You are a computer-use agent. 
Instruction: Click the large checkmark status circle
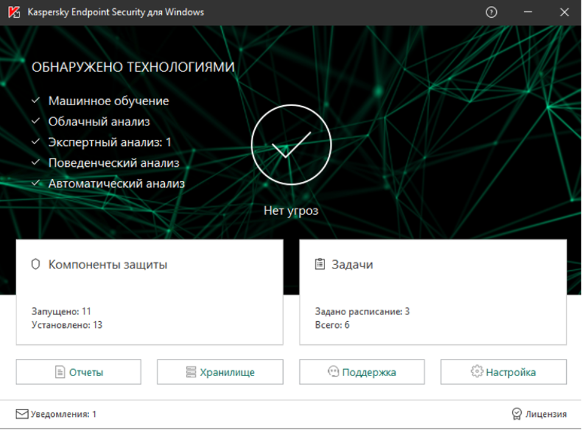point(291,145)
